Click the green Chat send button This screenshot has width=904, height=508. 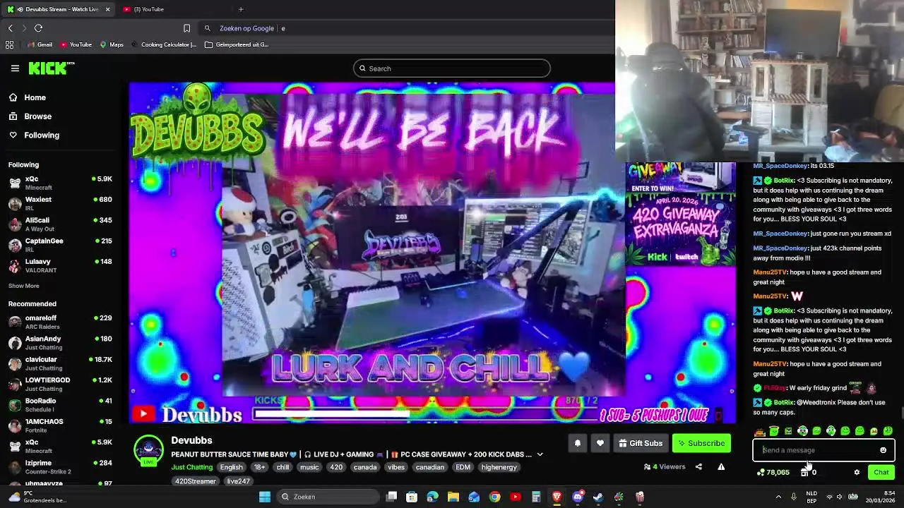(x=881, y=473)
